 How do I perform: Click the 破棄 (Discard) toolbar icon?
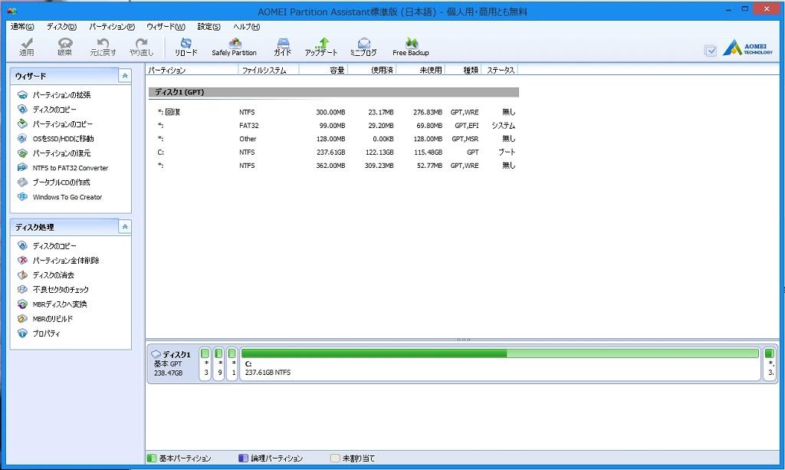64,47
